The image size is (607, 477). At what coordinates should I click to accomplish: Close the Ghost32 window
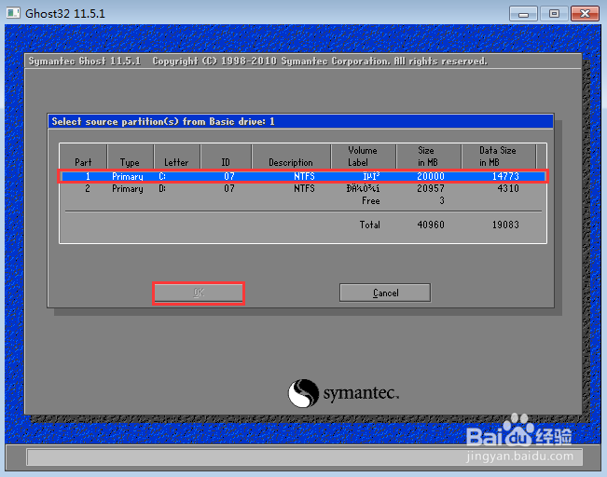coord(585,14)
